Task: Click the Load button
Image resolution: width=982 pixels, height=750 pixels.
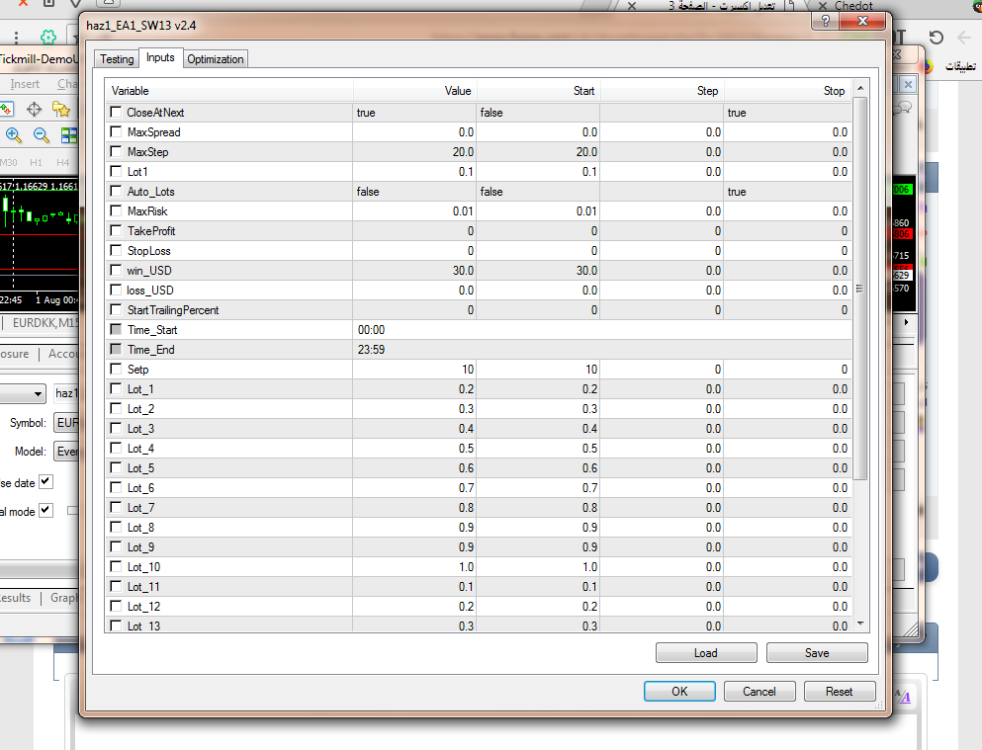Action: click(706, 653)
